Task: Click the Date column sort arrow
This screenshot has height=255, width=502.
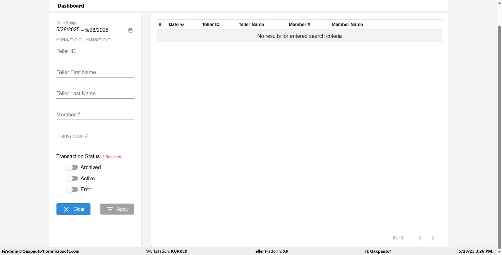Action: coord(182,25)
